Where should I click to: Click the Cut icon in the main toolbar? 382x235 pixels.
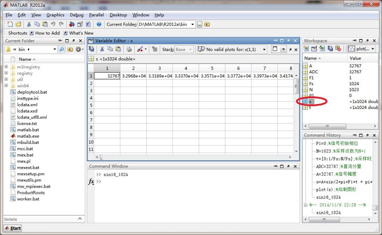click(29, 24)
